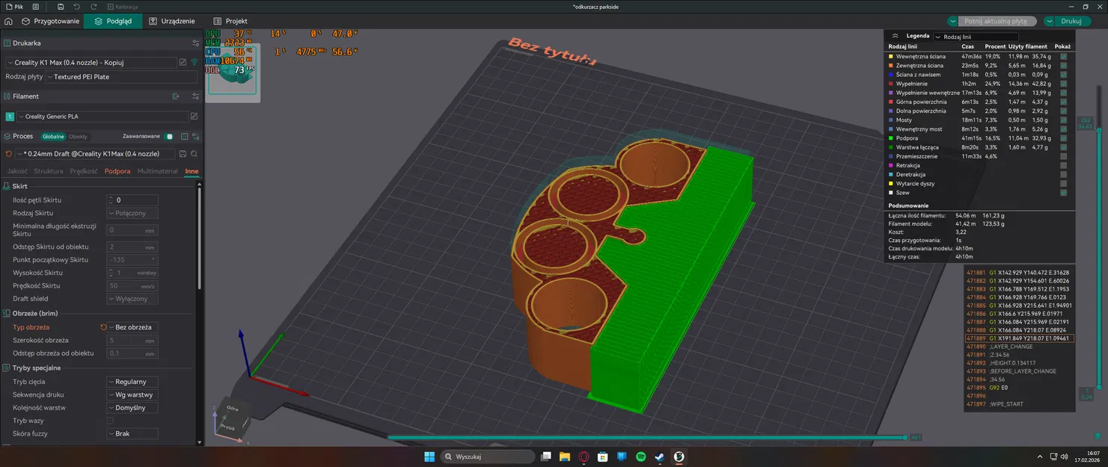Toggle Podpora visibility checkbox in legend
The width and height of the screenshot is (1108, 467).
(1064, 138)
